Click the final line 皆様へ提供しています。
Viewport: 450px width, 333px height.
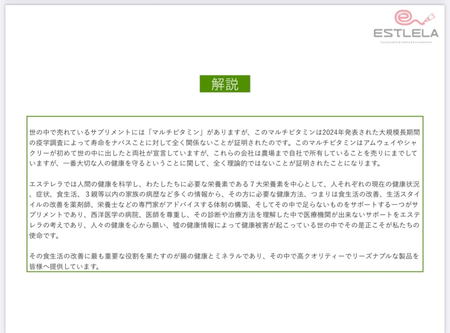coord(63,266)
